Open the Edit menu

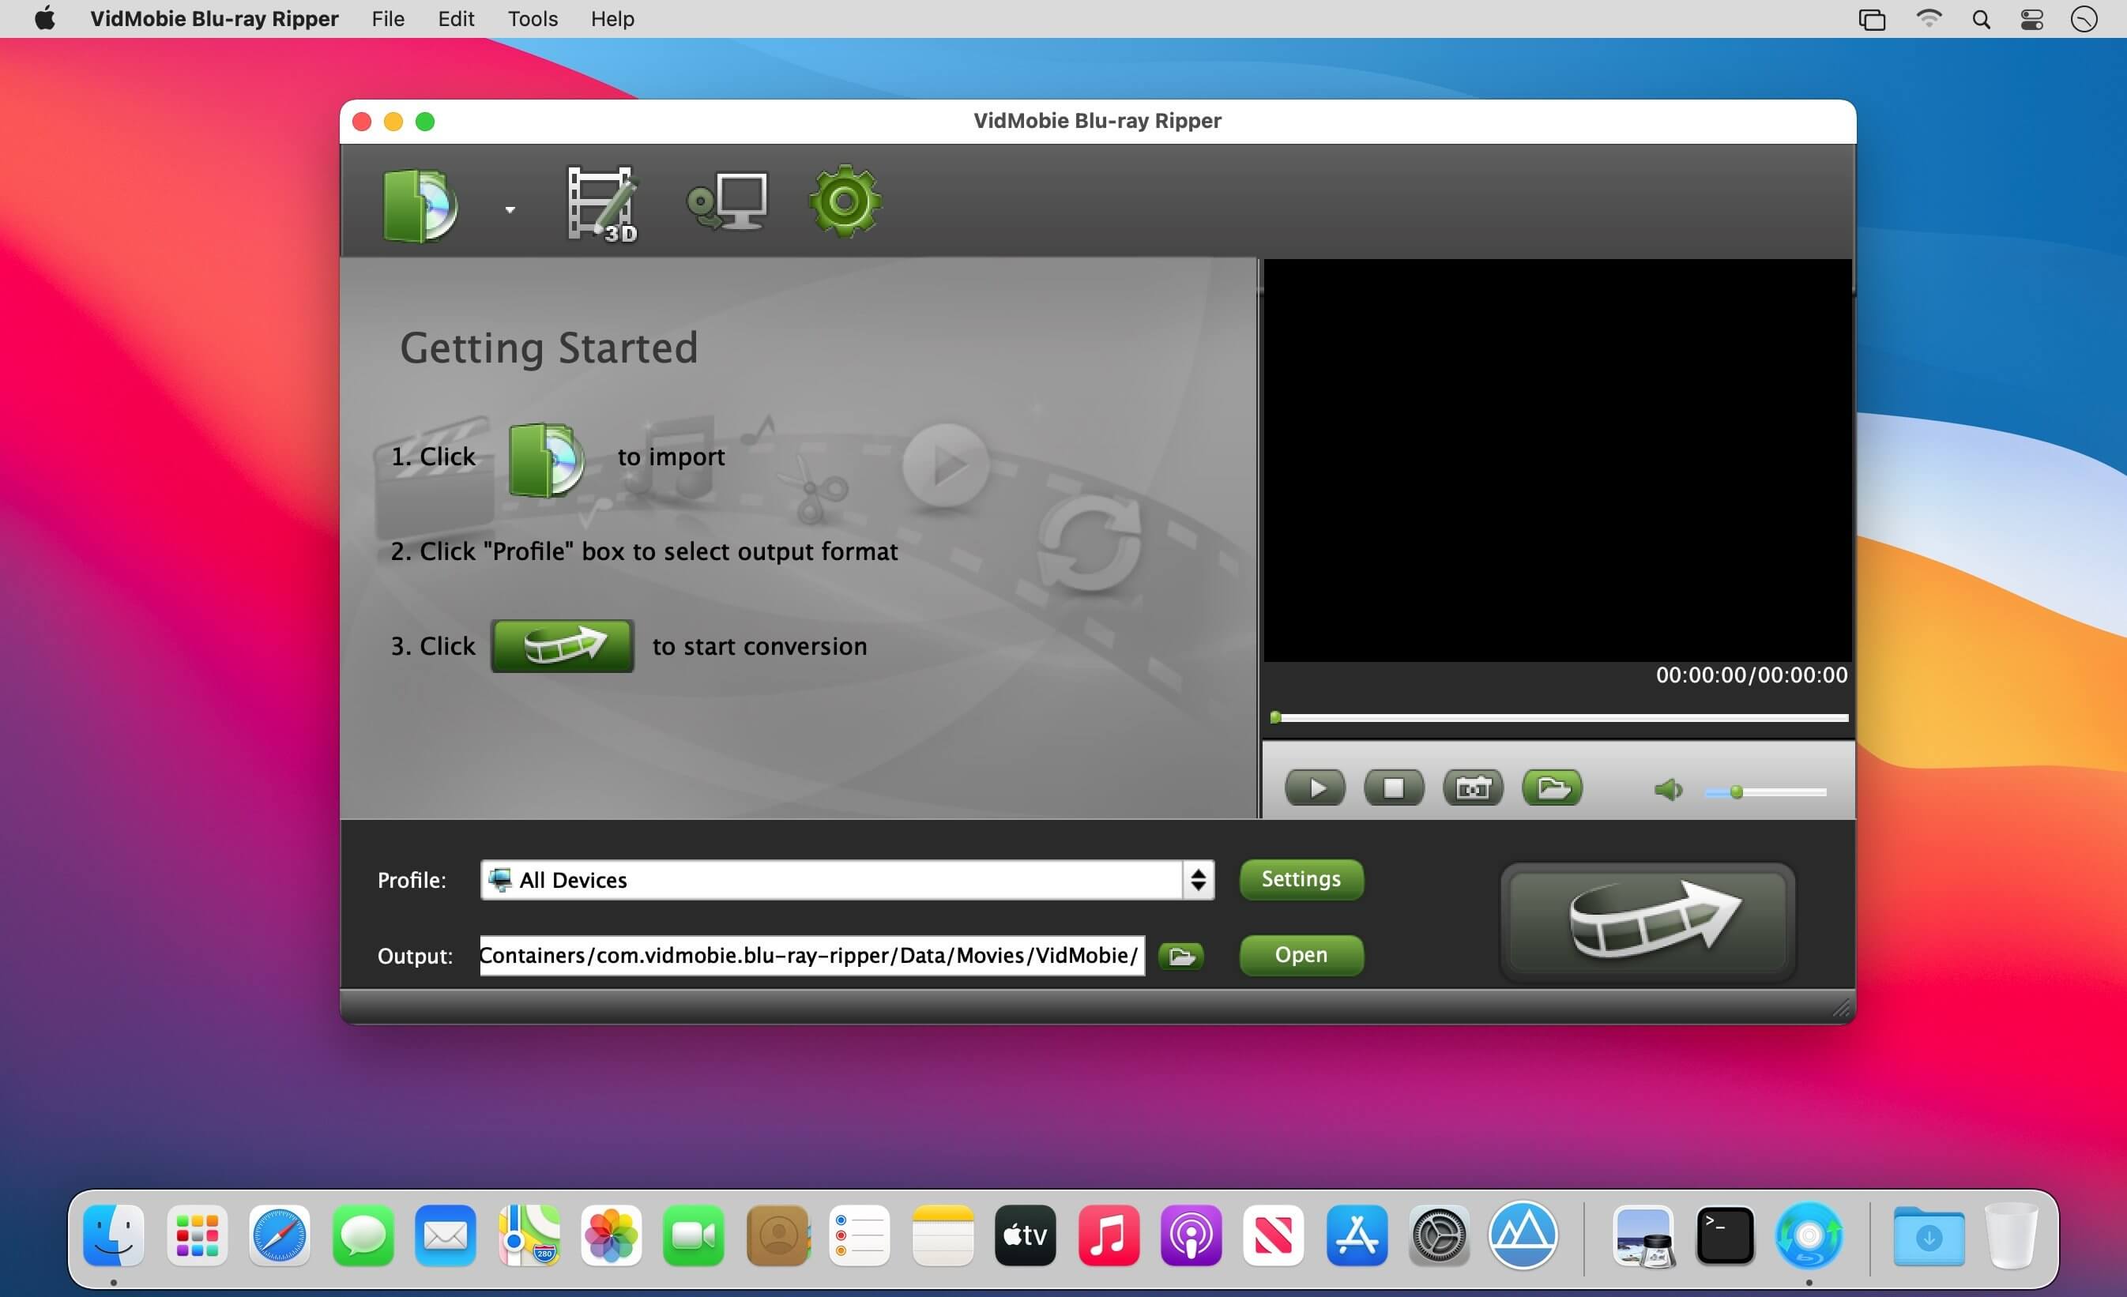coord(456,19)
